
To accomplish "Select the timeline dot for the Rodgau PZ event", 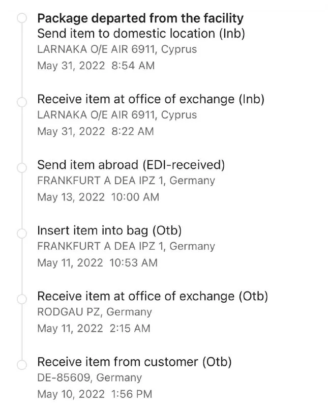I will [21, 299].
